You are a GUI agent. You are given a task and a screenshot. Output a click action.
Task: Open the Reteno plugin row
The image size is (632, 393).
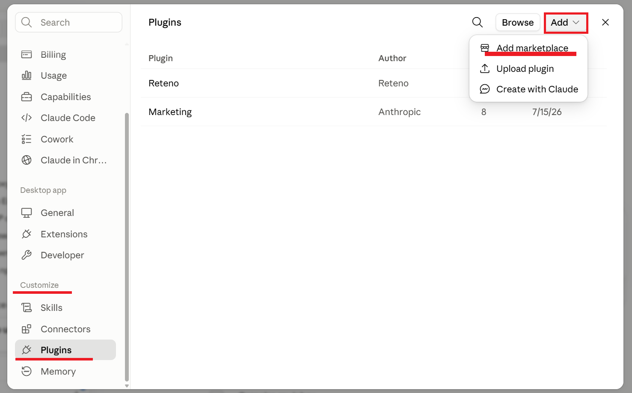373,83
